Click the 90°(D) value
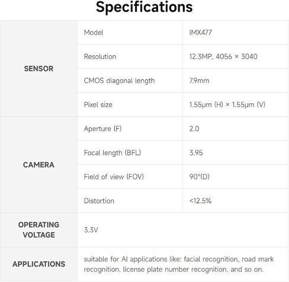The width and height of the screenshot is (289, 282). (200, 177)
